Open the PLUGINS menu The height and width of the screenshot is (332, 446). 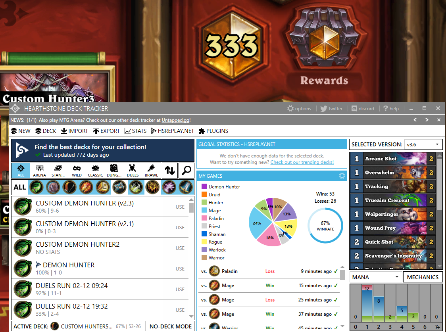[x=213, y=131]
